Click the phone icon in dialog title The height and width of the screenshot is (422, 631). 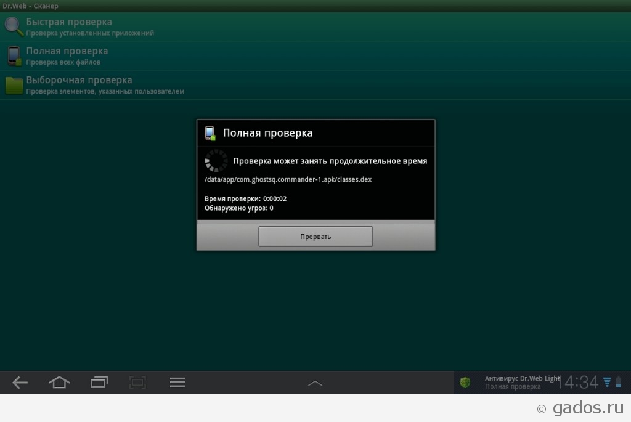tap(210, 133)
